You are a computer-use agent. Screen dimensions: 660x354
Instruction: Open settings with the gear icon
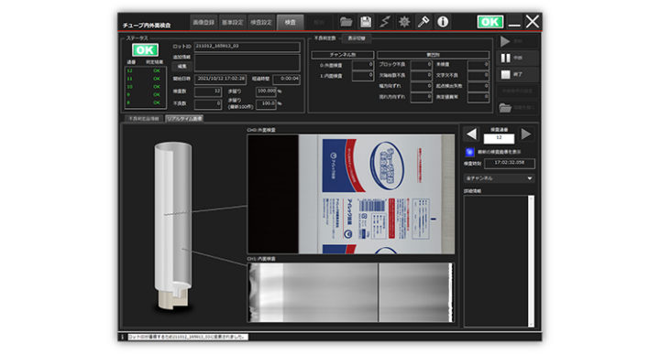(x=404, y=22)
